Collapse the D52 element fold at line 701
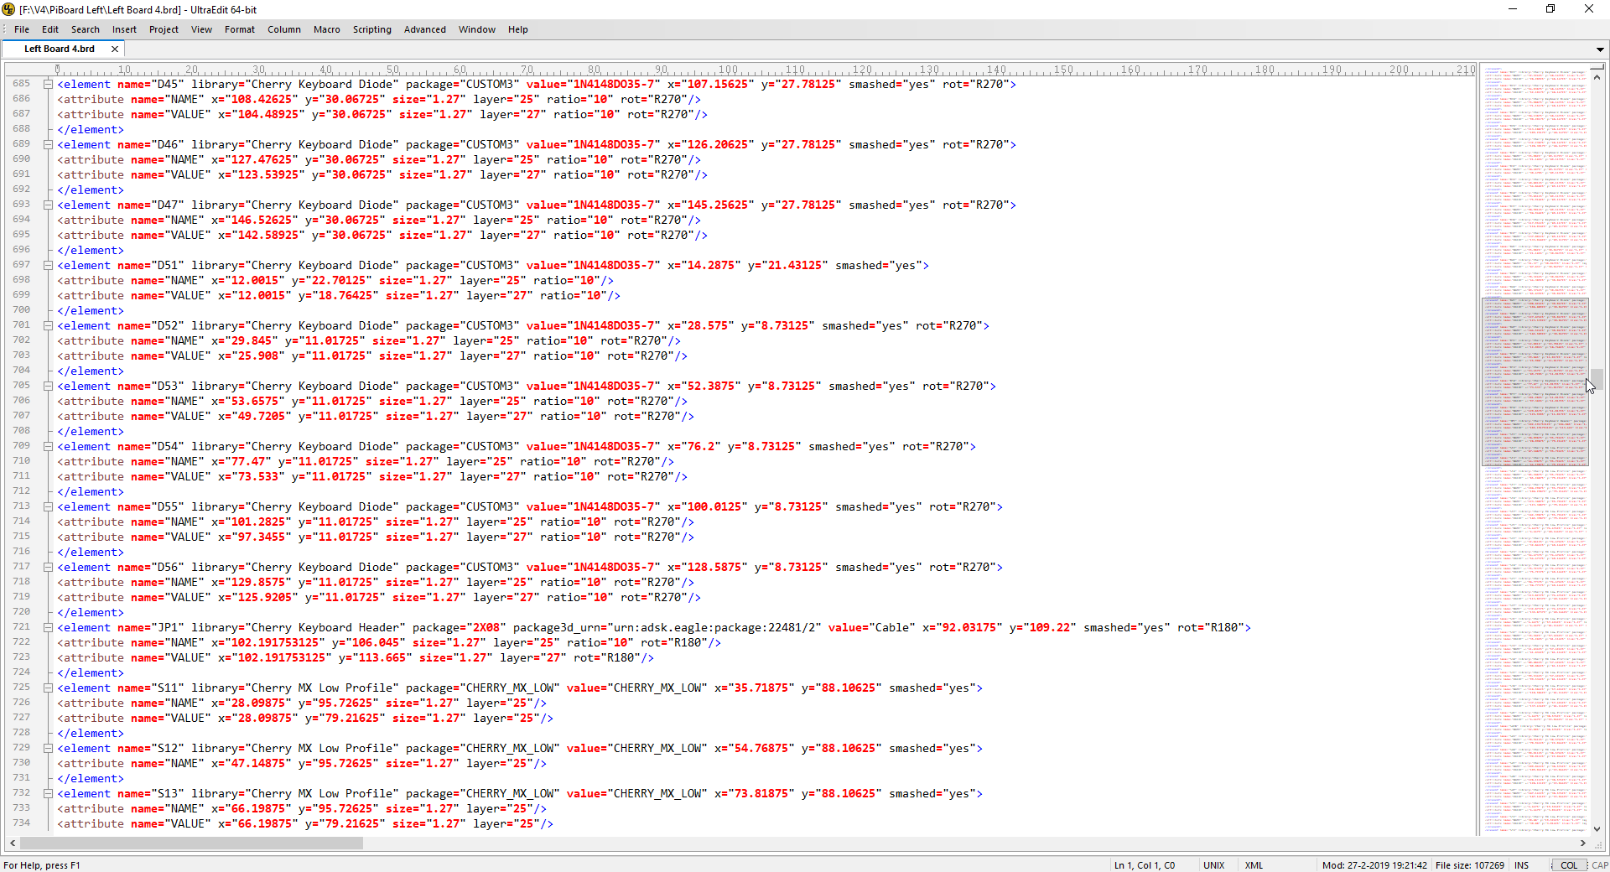Screen dimensions: 1610x872 (49, 326)
